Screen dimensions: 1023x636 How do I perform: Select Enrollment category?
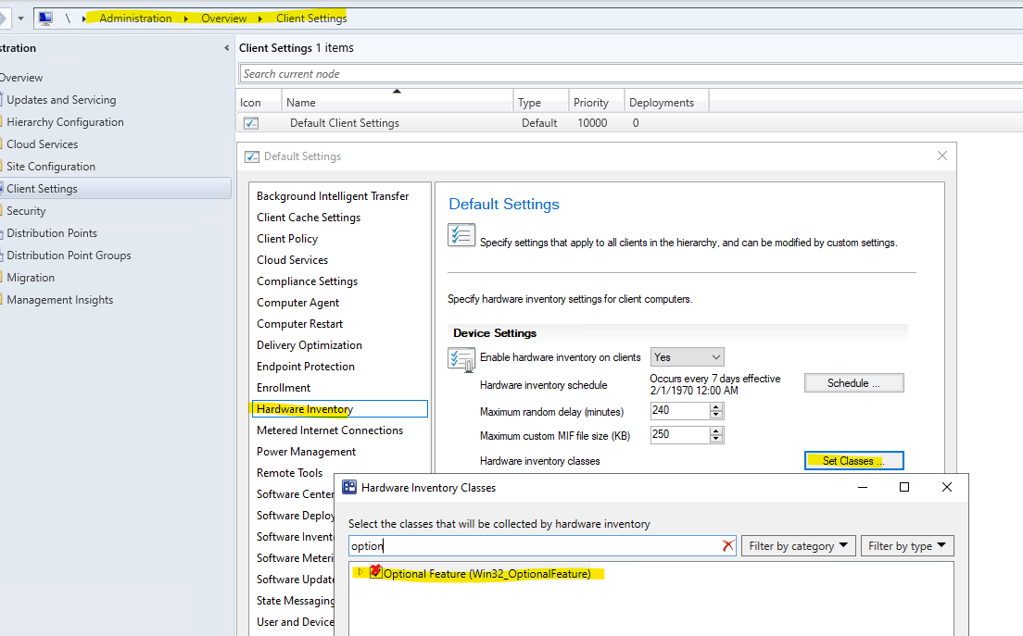pyautogui.click(x=284, y=388)
